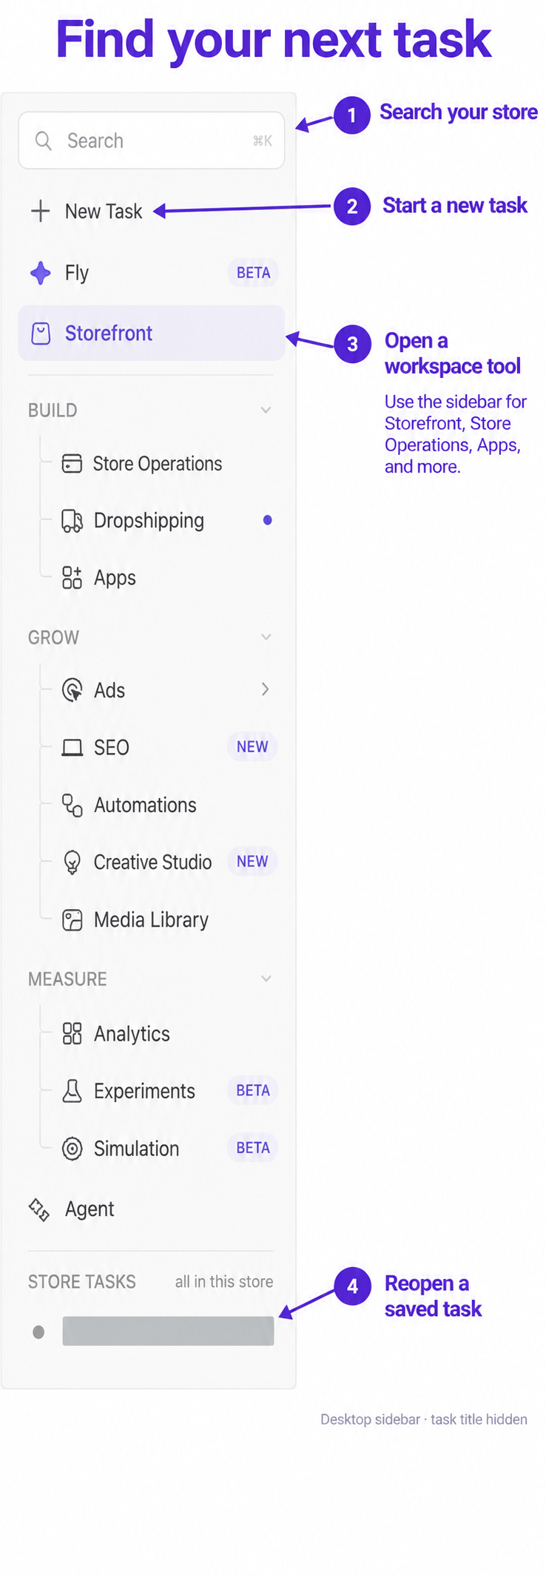The image size is (546, 1577).
Task: Open the Analytics menu item
Action: tap(152, 1034)
